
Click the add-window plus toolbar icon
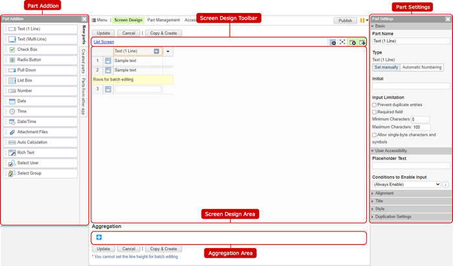click(362, 42)
